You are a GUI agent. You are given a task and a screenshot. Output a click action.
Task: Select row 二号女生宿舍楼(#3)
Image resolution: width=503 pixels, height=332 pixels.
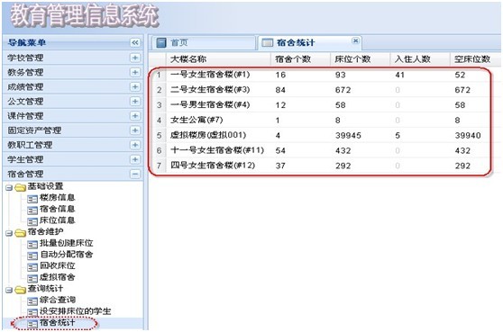(324, 90)
